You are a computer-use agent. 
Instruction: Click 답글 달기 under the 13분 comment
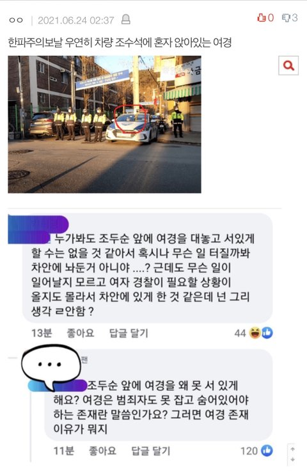(129, 333)
